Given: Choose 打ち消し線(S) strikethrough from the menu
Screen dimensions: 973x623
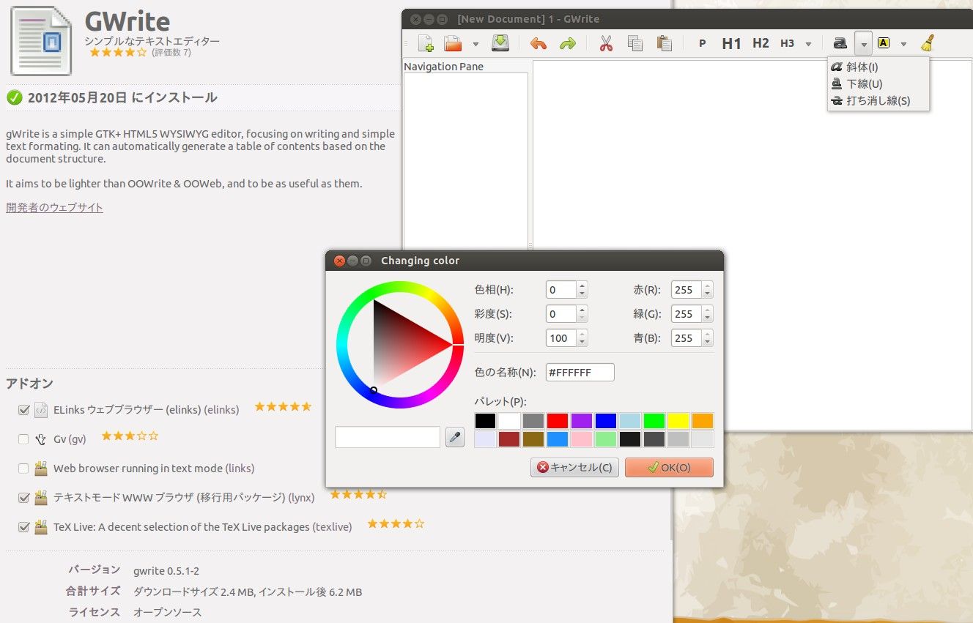Looking at the screenshot, I should (878, 100).
